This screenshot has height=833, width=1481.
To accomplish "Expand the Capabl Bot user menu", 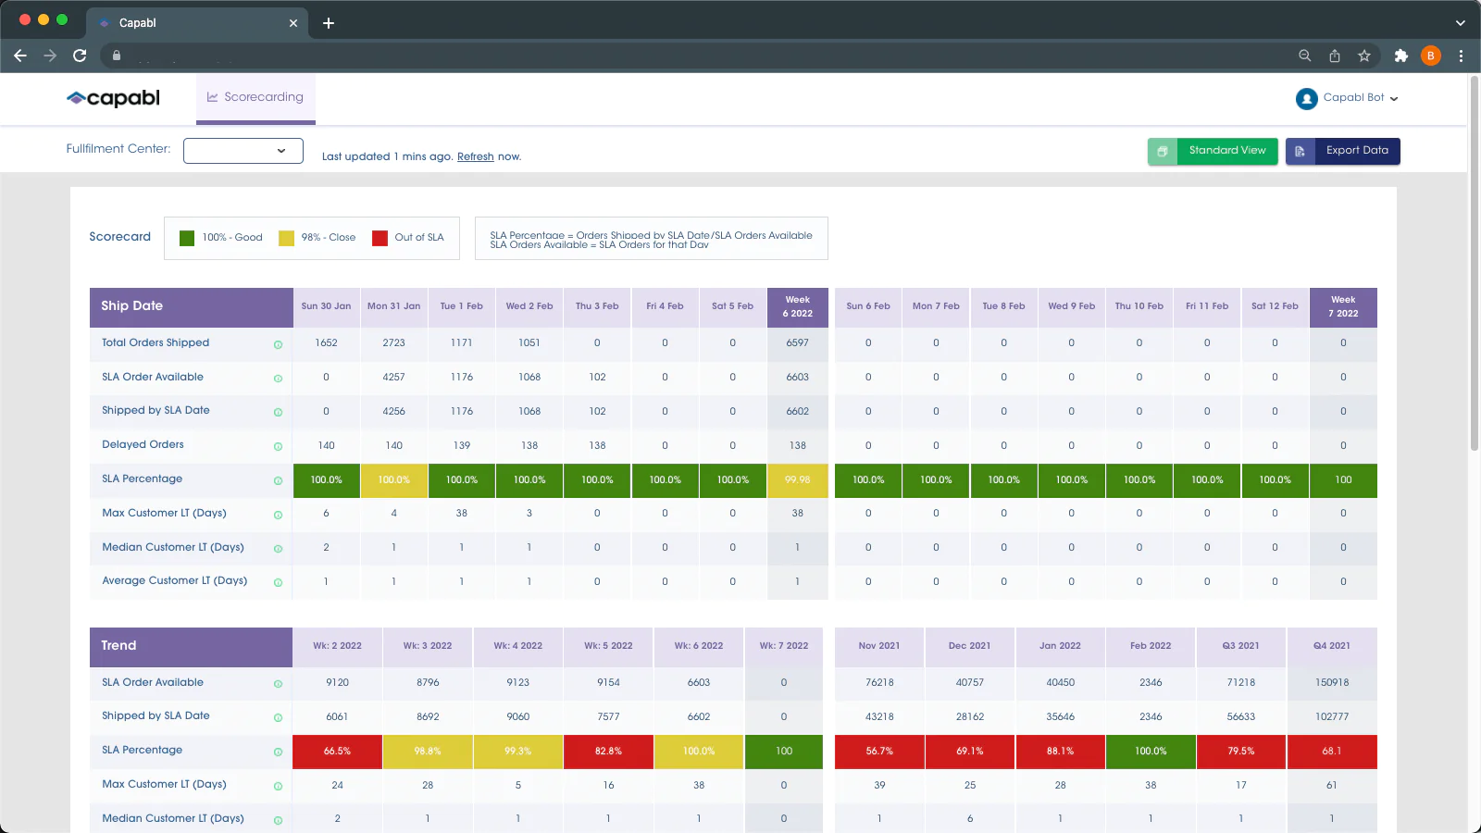I will coord(1347,98).
